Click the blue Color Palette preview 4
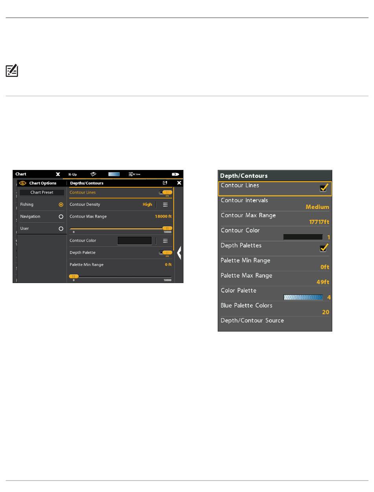The image size is (374, 492). pyautogui.click(x=303, y=297)
